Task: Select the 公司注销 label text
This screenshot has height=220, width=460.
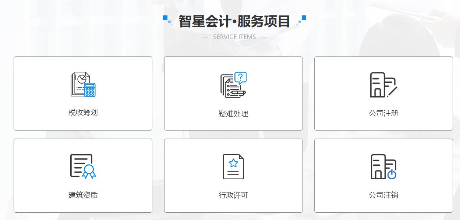Action: 383,195
